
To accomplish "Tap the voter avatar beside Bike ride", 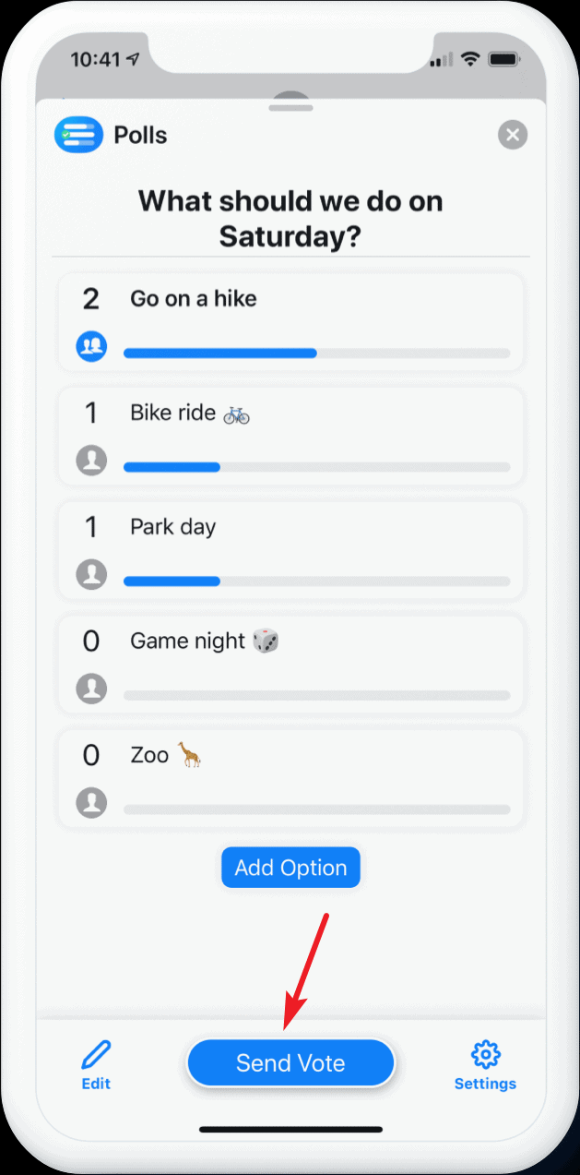I will [x=91, y=460].
